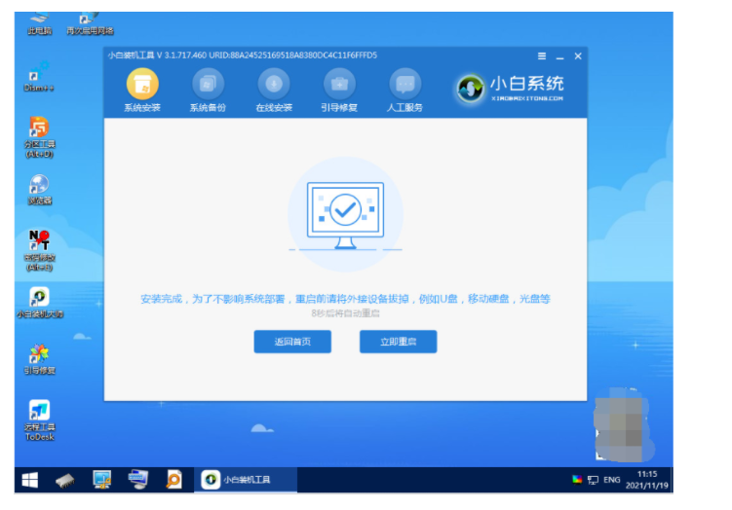This screenshot has height=510, width=732.
Task: Open 再次启用网络 desktop shortcut
Action: [90, 24]
